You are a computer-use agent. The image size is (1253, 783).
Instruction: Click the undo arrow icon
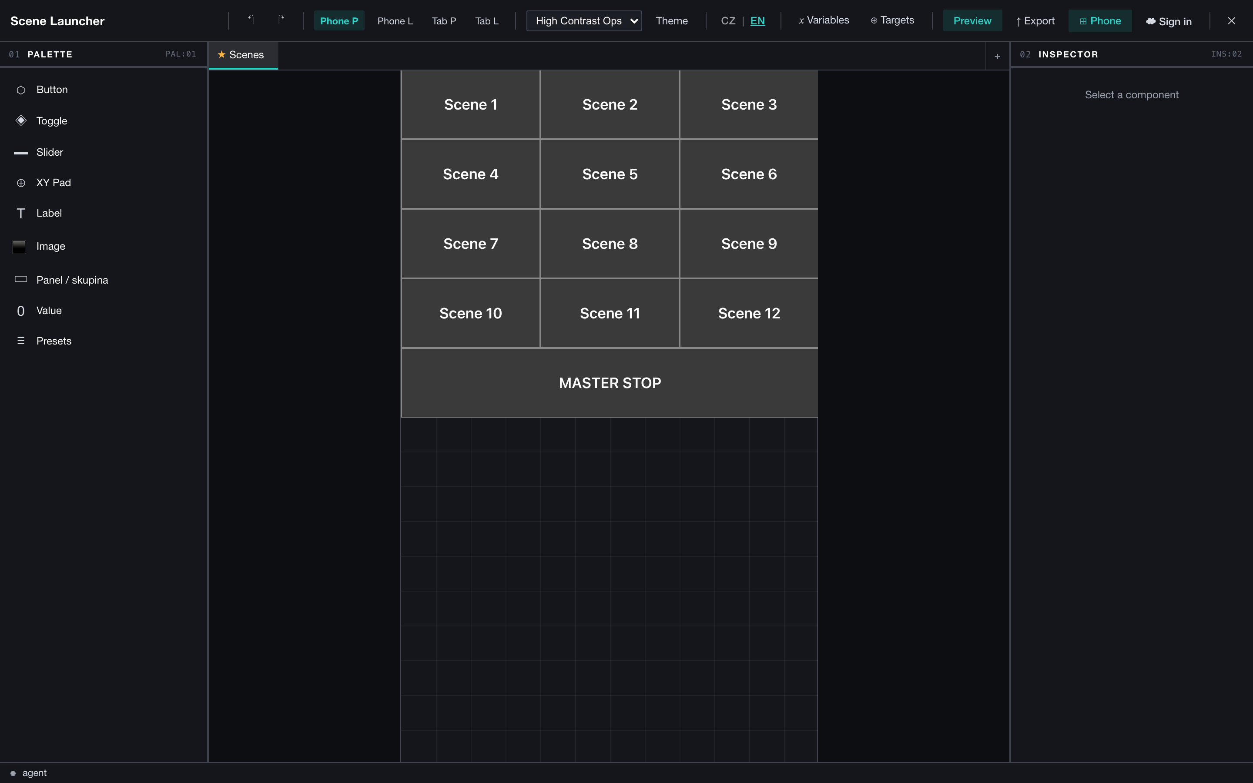coord(251,20)
